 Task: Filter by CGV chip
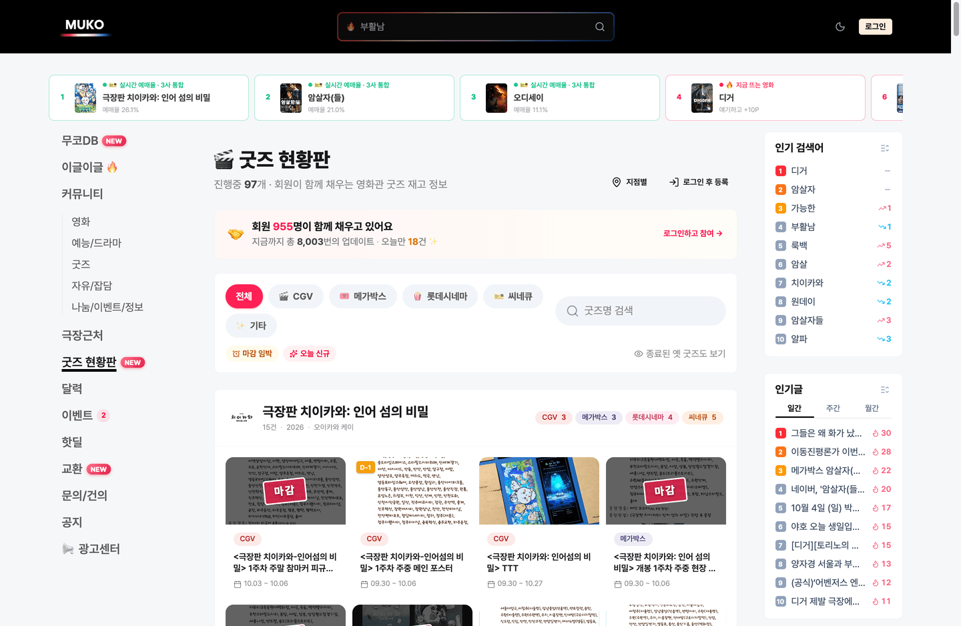pyautogui.click(x=296, y=296)
